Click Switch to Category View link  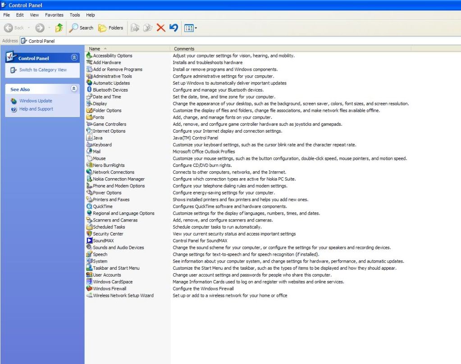tap(43, 70)
